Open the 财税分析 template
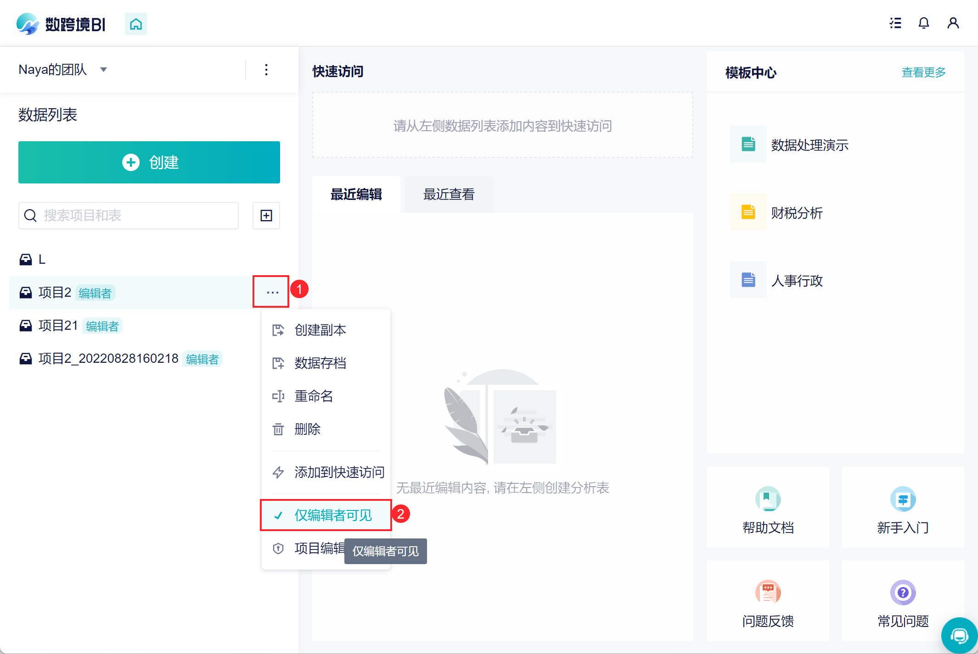Image resolution: width=978 pixels, height=654 pixels. click(x=797, y=213)
